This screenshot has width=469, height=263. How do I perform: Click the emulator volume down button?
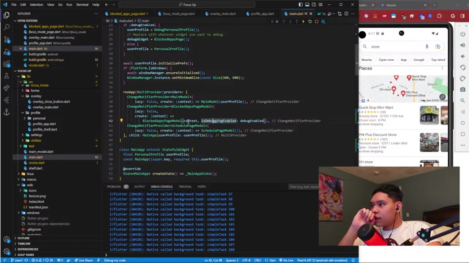463,56
